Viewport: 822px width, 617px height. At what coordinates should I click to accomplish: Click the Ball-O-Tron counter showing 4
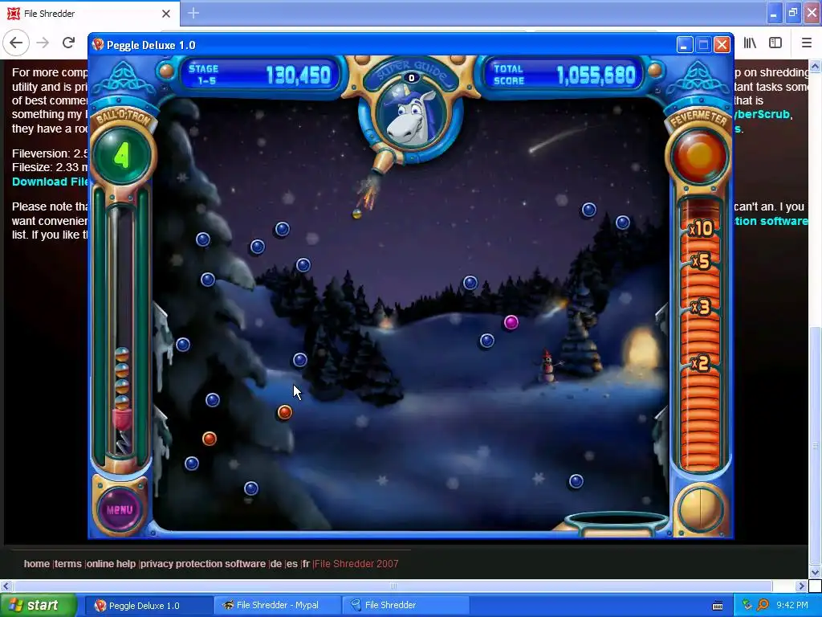122,156
